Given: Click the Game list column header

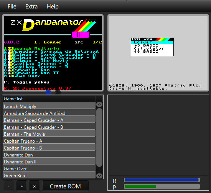Looking at the screenshot, I should (x=49, y=99).
